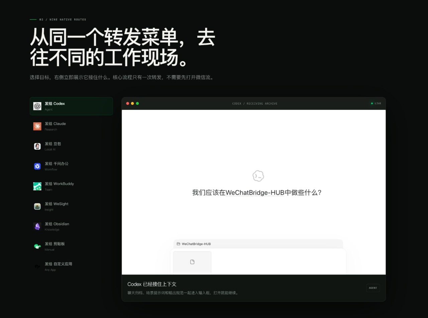
Task: Click the "选择目标，右侧立即展示它接住什么" subtitle text
Action: [70, 77]
